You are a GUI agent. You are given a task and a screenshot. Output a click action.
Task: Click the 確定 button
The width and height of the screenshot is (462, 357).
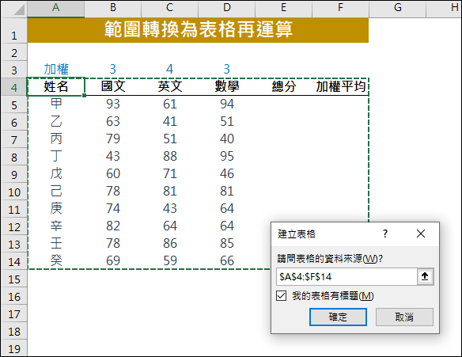pos(338,317)
